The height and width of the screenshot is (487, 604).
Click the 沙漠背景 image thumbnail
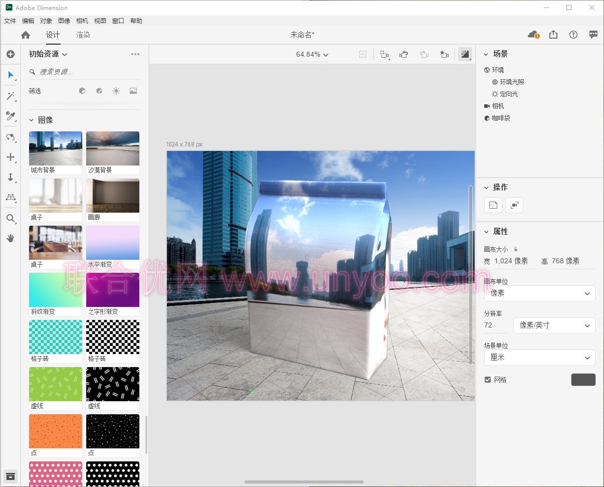[x=113, y=148]
